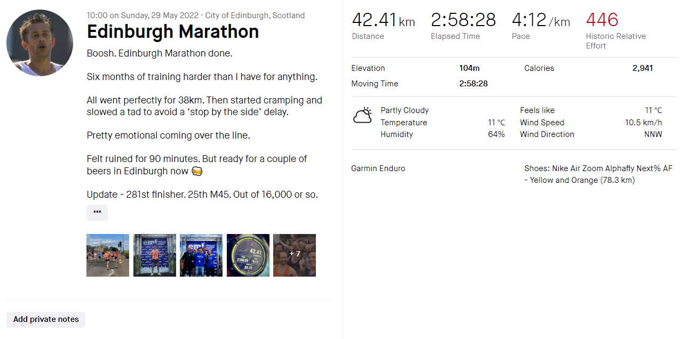Click the Add private notes button

46,319
